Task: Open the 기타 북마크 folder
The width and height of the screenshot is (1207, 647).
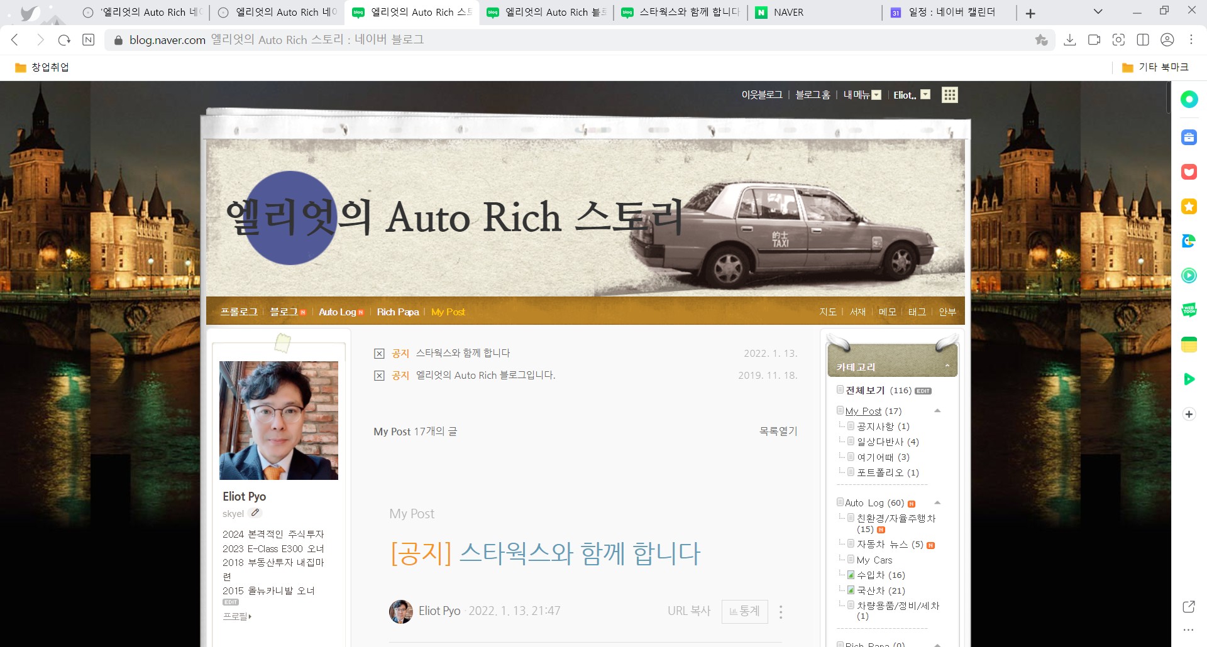Action: pos(1155,67)
